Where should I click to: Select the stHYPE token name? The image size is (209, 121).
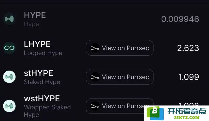pyautogui.click(x=39, y=73)
